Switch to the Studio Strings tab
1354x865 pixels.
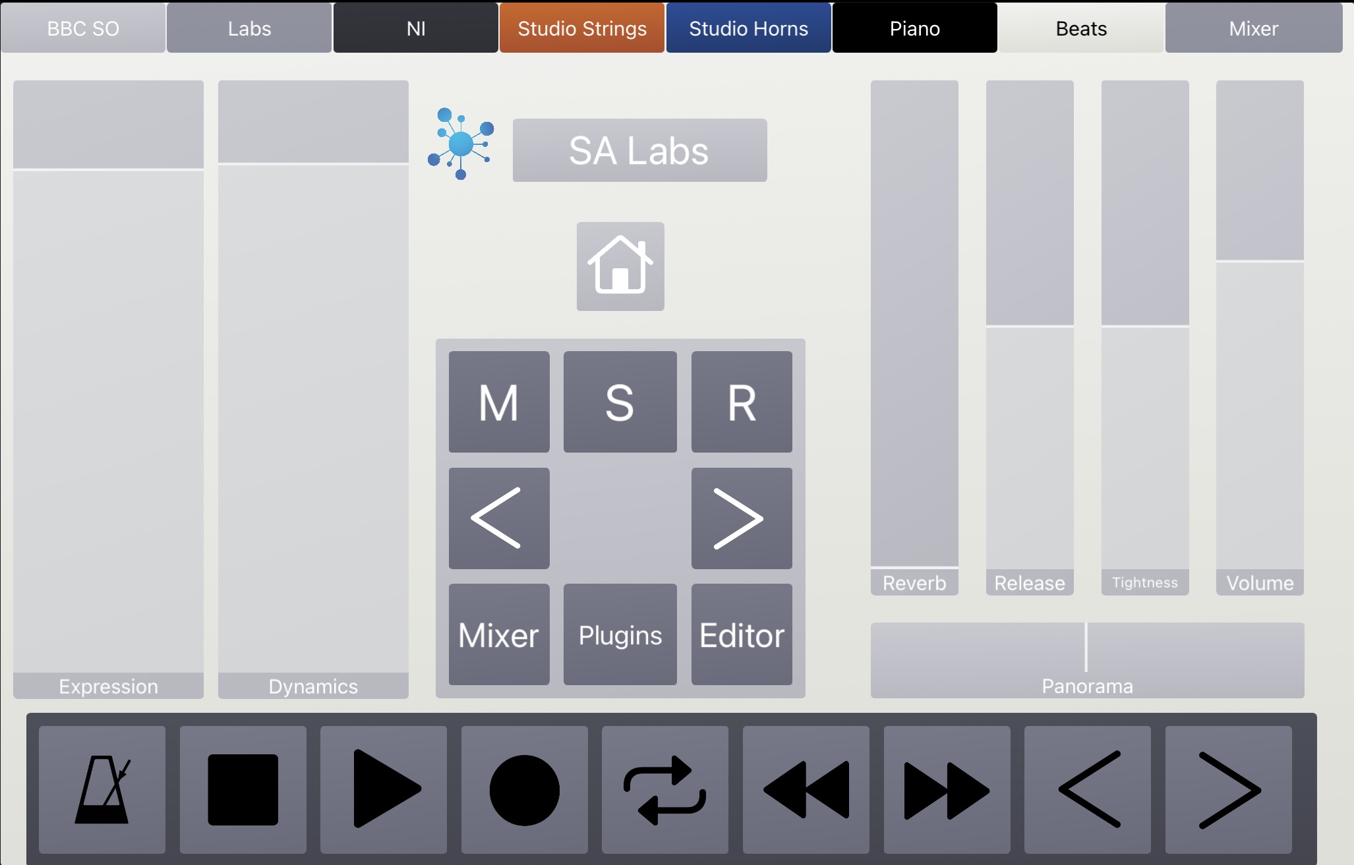click(582, 28)
